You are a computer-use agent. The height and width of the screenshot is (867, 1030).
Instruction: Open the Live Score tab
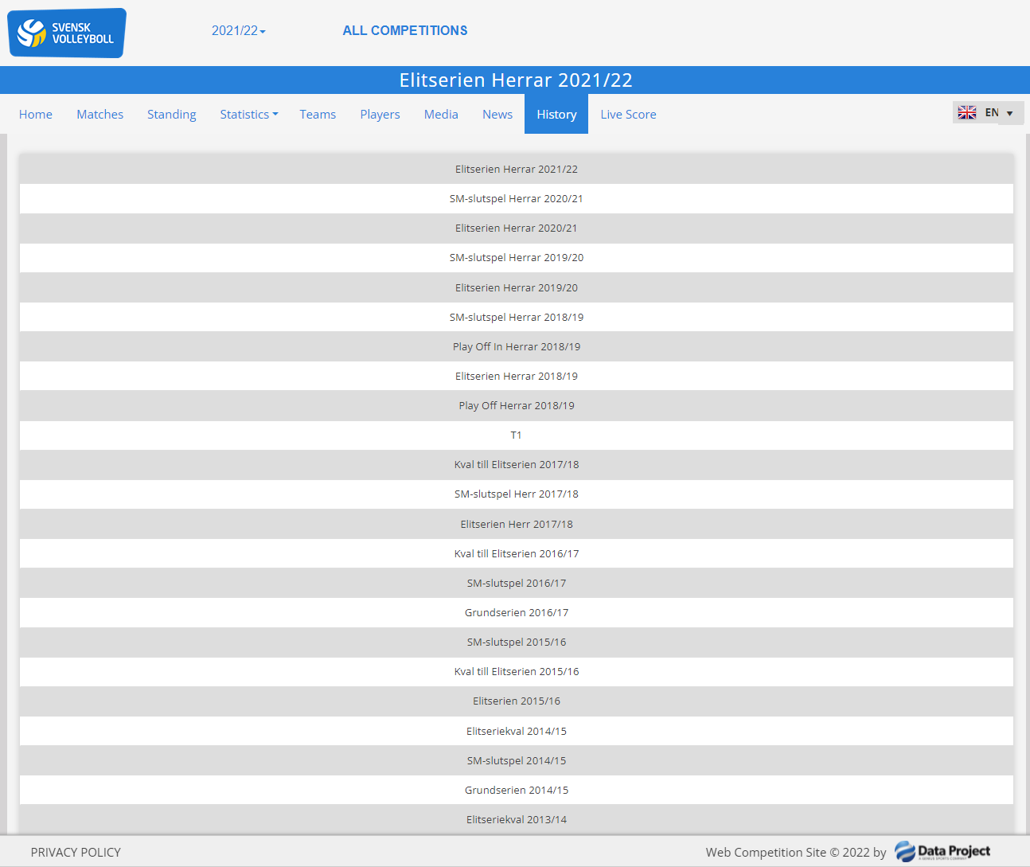coord(628,114)
